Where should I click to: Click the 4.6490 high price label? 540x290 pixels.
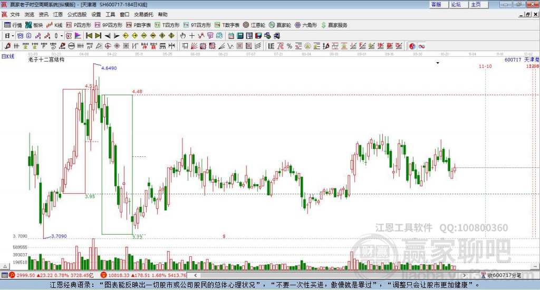pyautogui.click(x=109, y=68)
